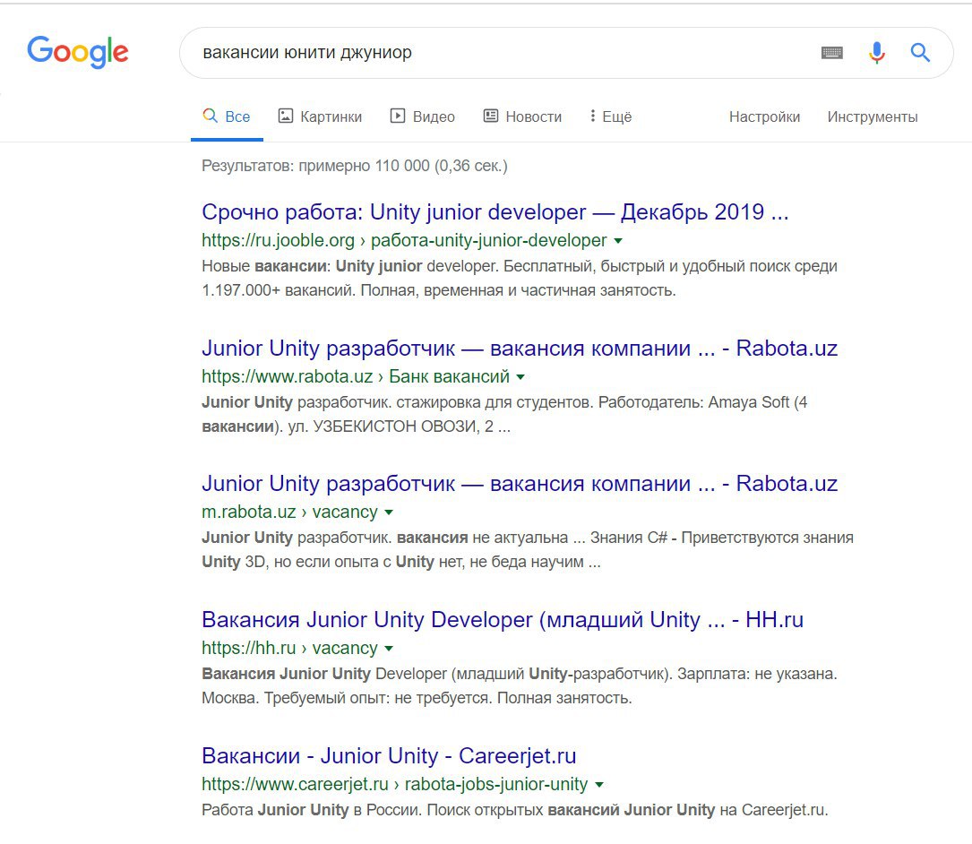The width and height of the screenshot is (972, 844).
Task: Open Настройки search settings
Action: coord(764,116)
